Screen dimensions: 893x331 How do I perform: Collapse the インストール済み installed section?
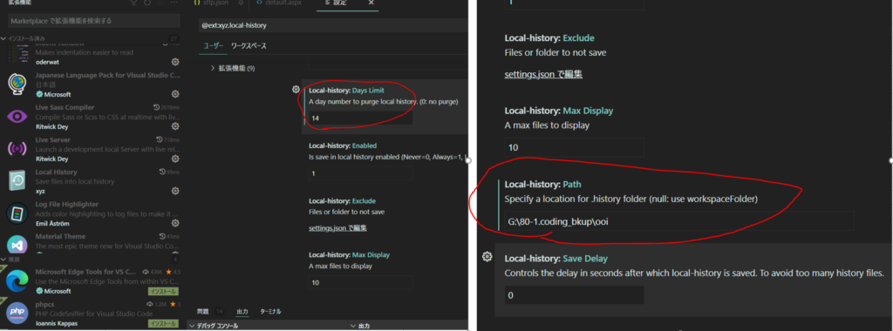tap(4, 38)
